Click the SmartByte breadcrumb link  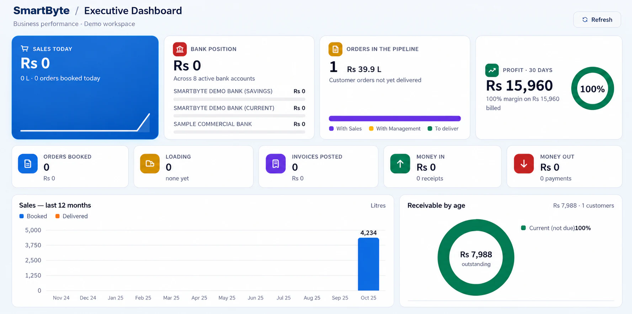tap(41, 11)
